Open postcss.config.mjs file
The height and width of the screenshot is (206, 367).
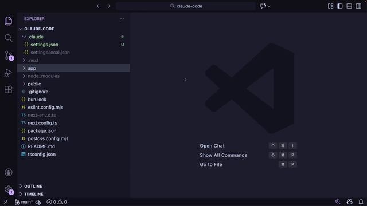click(x=73, y=138)
